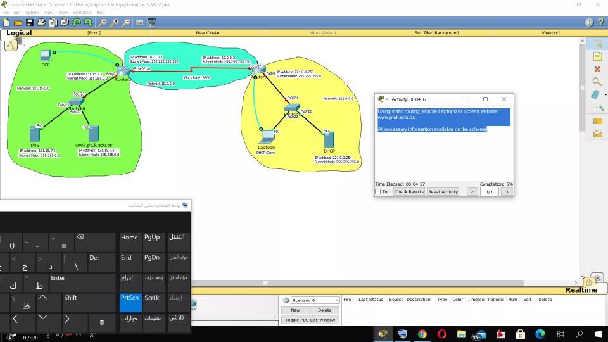Image resolution: width=608 pixels, height=342 pixels.
Task: Click the Zoom In magnifier icon
Action: click(102, 23)
